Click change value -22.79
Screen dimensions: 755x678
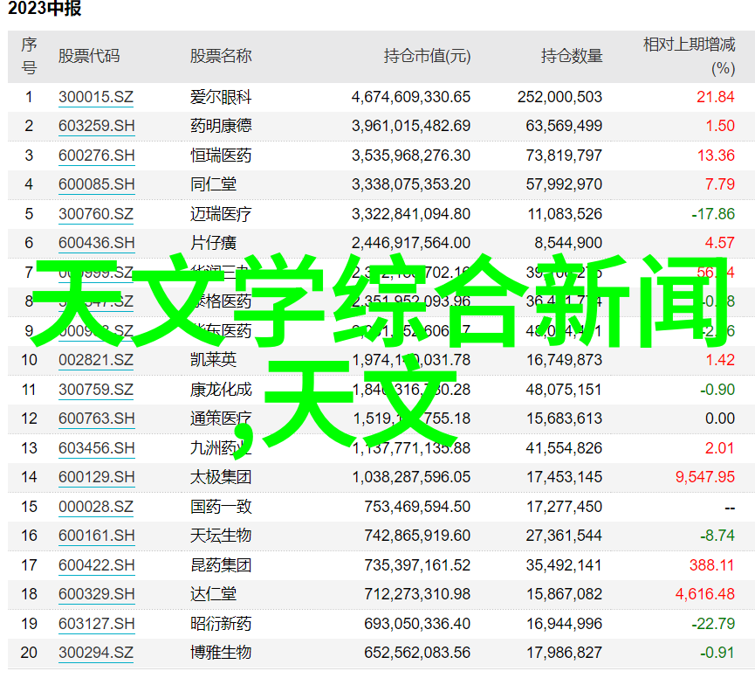point(713,624)
